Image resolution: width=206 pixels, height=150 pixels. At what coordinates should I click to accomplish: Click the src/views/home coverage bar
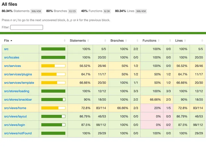[53, 108]
